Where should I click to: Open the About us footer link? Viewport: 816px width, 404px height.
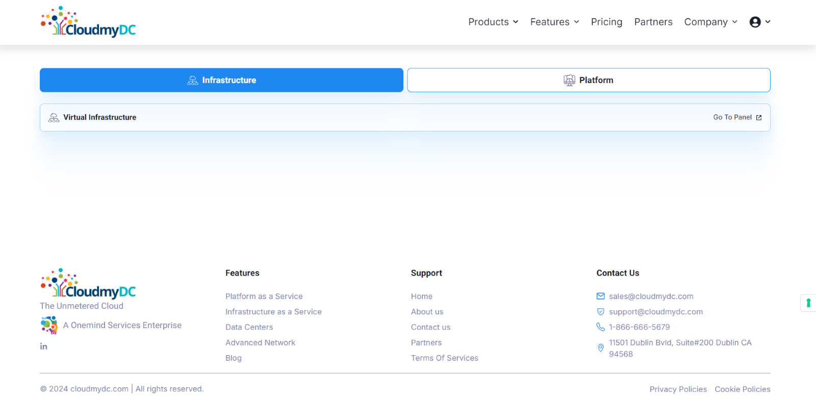(x=427, y=312)
